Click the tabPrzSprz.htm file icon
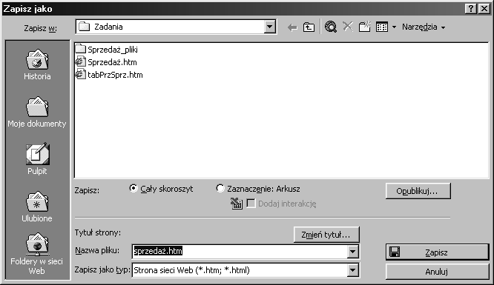This screenshot has width=494, height=285. point(81,75)
